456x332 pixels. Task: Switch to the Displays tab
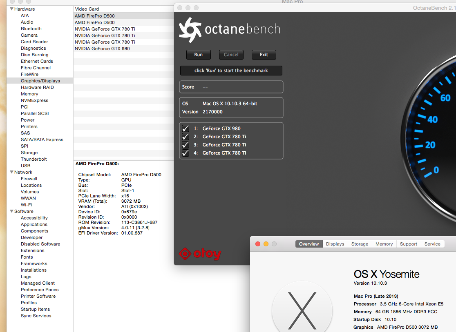(335, 244)
